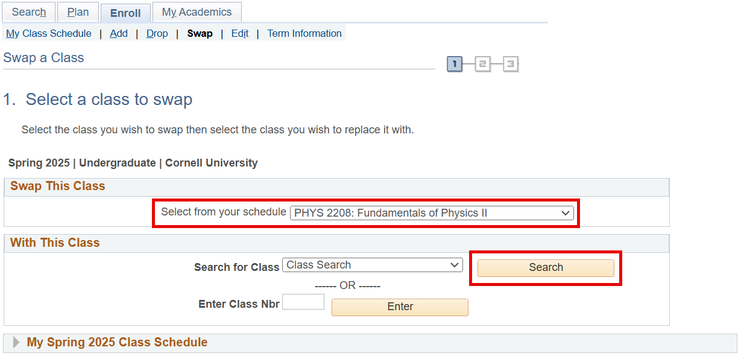
Task: Click the step 2 progress indicator icon
Action: click(x=482, y=64)
